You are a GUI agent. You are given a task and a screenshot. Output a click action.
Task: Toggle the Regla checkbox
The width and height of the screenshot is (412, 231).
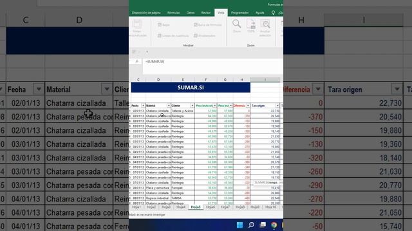coord(160,24)
